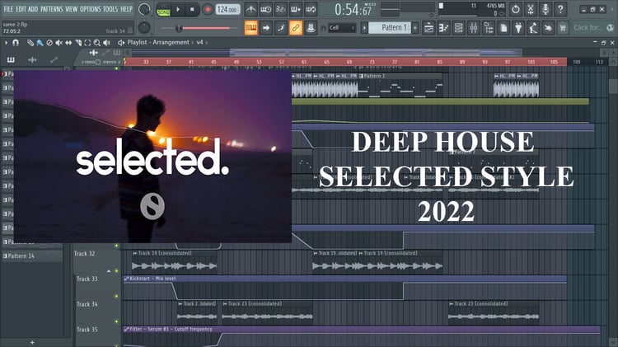Open the Mixer view icon

coord(474,28)
